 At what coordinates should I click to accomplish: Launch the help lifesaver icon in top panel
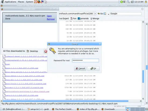pos(36,2)
